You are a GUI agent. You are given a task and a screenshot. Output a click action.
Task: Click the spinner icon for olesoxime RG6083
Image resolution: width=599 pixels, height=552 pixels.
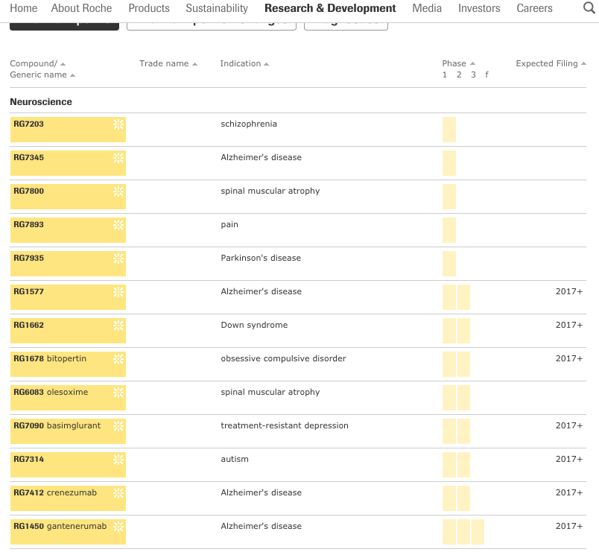tap(118, 393)
